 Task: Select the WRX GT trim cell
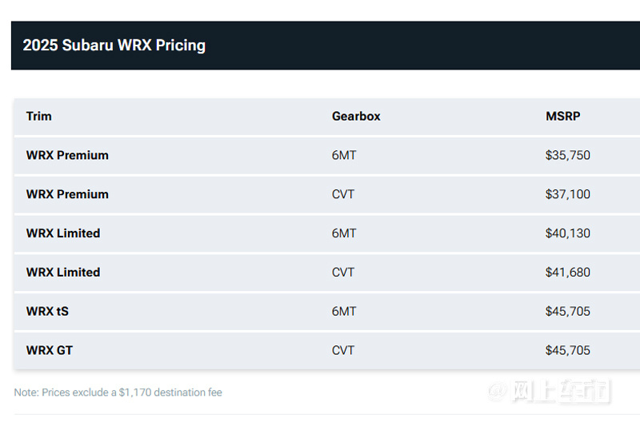50,351
